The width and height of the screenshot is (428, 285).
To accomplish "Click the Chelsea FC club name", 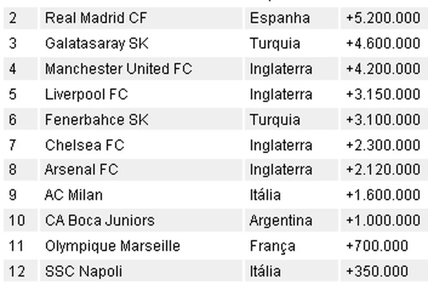I will tap(84, 145).
